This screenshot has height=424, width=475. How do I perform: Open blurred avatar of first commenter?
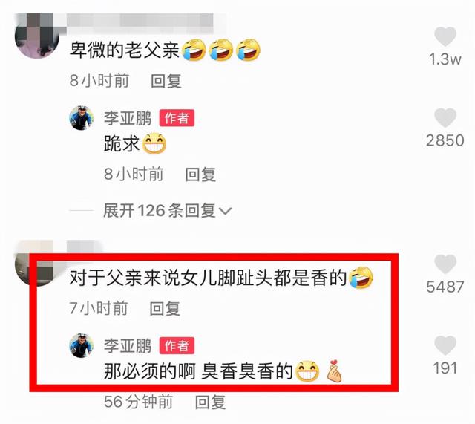tap(36, 36)
